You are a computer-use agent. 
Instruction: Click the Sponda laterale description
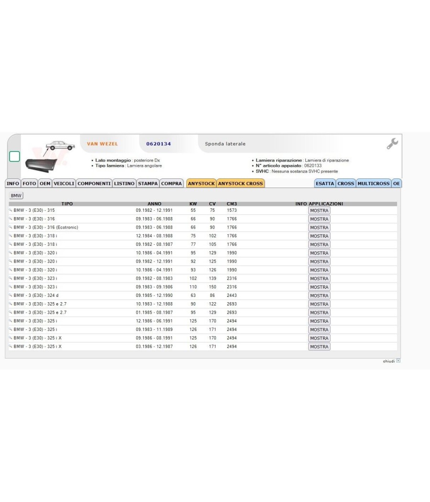click(x=225, y=144)
